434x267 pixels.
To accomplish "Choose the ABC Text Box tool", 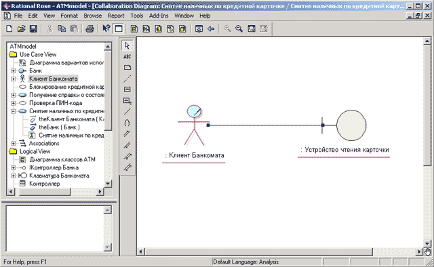I will pos(127,57).
